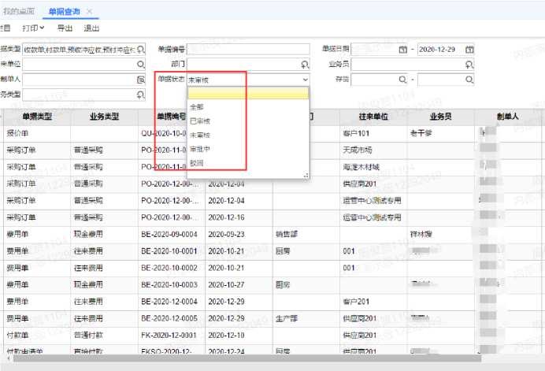Select the blank highlighted status option

248,93
